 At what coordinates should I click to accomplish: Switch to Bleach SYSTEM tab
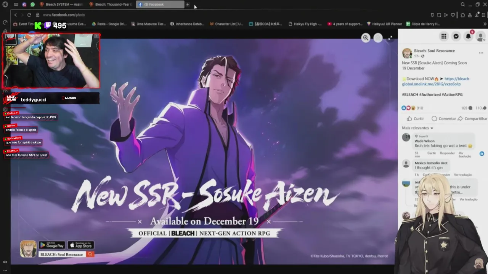(x=61, y=5)
